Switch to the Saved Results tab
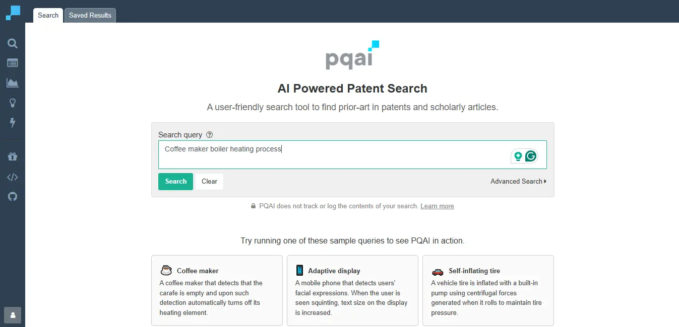Screen dimensions: 679x327 coord(90,15)
